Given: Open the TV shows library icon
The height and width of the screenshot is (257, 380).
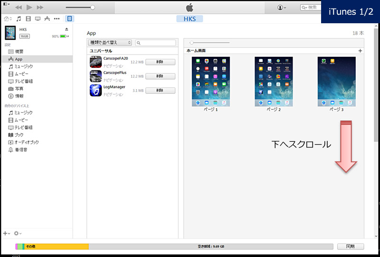Looking at the screenshot, I should [x=38, y=18].
